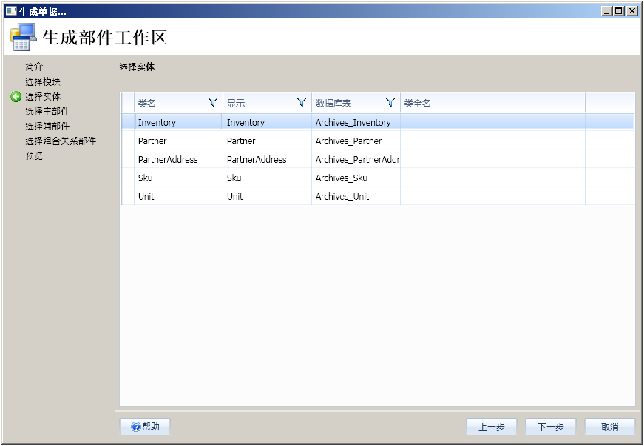This screenshot has width=644, height=446.
Task: Click the truncated Archives_PartnerAddr table cell
Action: click(x=356, y=159)
